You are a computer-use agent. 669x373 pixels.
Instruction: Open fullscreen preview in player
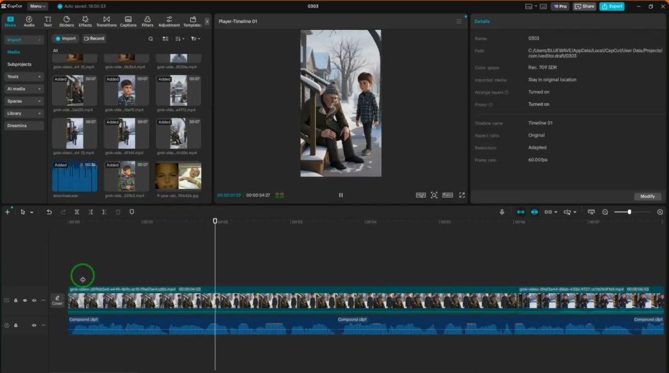click(x=461, y=195)
